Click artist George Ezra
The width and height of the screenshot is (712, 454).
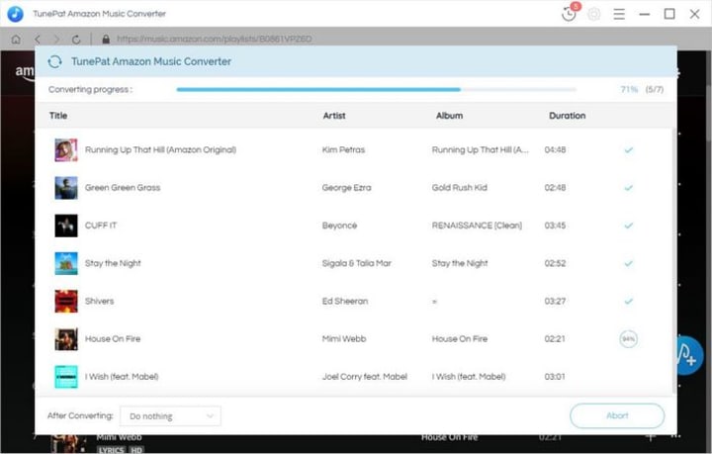pyautogui.click(x=346, y=188)
